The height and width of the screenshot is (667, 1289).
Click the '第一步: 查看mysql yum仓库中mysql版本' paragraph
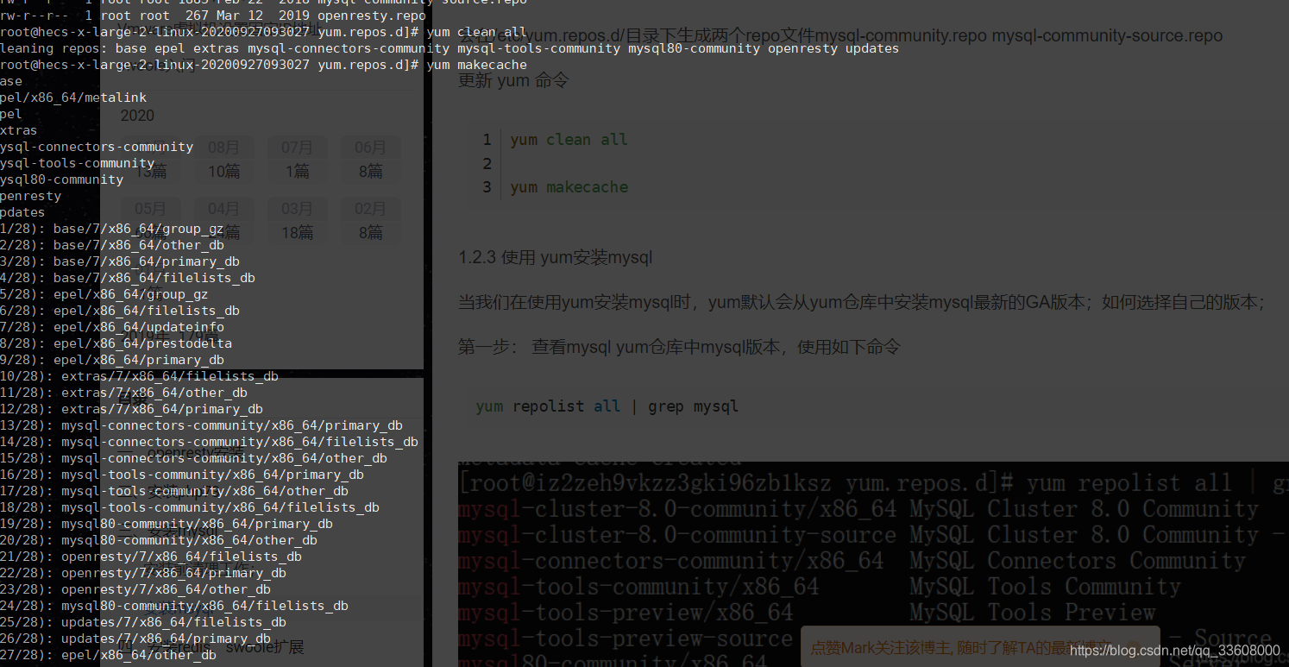point(679,347)
